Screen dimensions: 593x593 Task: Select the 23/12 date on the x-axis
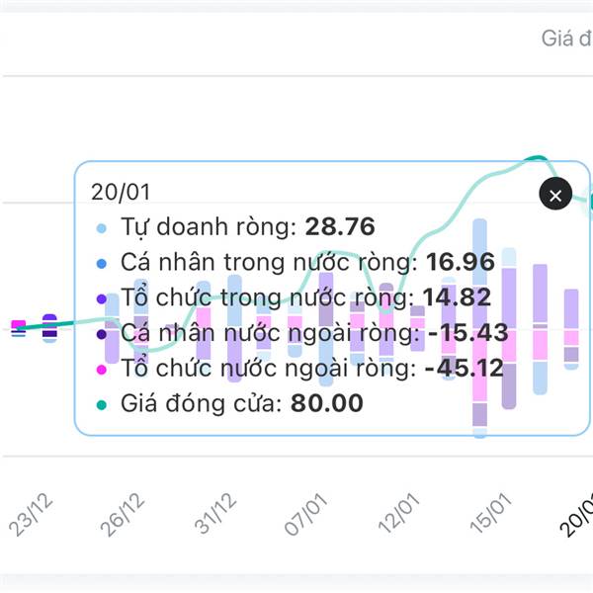pos(33,515)
